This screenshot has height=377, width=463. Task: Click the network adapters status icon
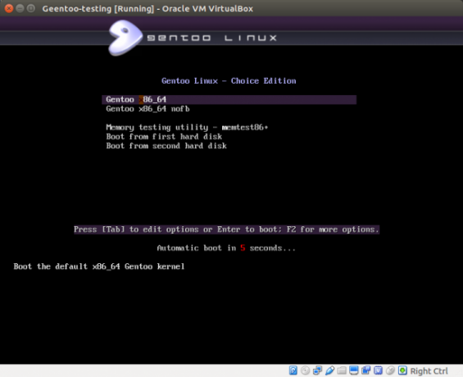click(317, 370)
